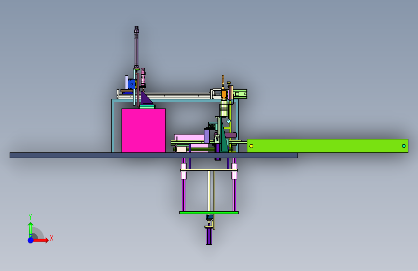The height and width of the screenshot is (271, 418).
Task: Select the long lime green bar
Action: pyautogui.click(x=327, y=146)
